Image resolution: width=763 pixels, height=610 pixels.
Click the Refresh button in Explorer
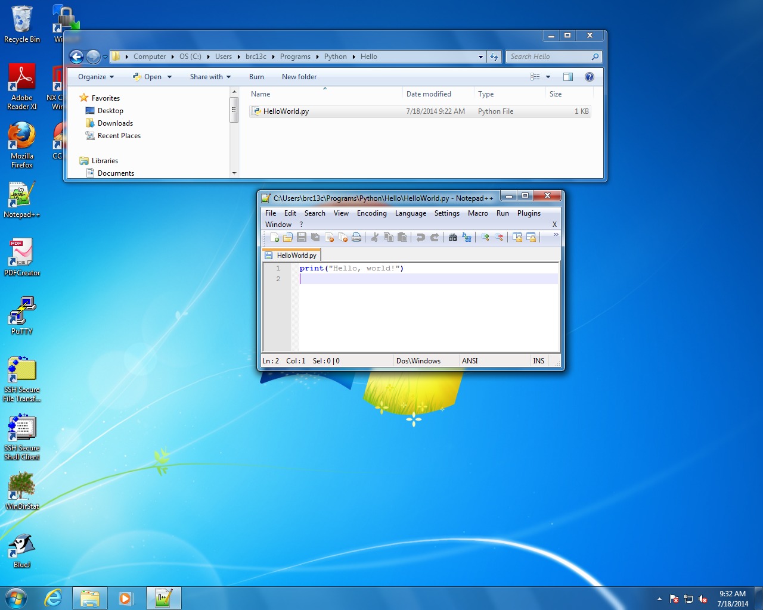[494, 57]
